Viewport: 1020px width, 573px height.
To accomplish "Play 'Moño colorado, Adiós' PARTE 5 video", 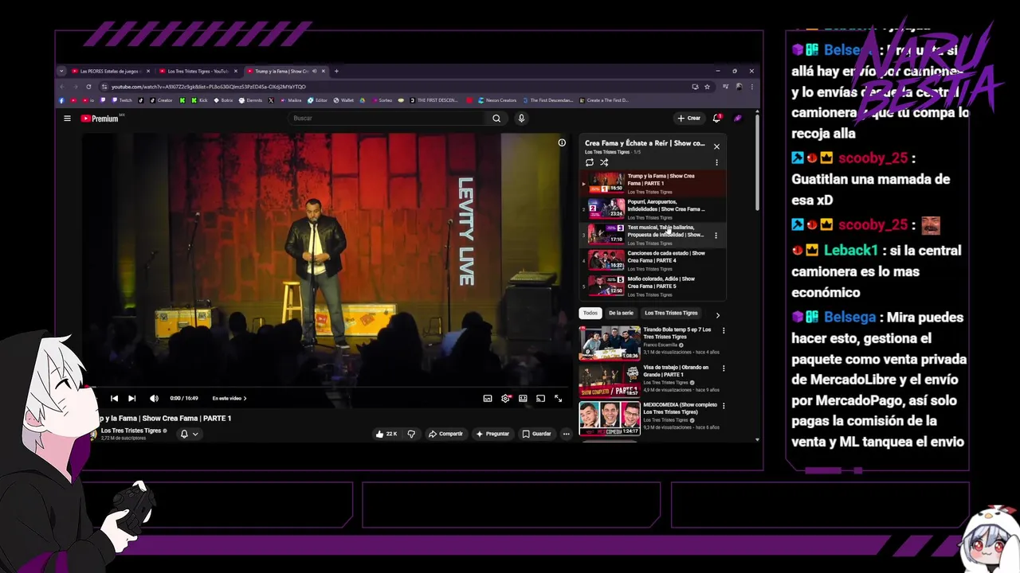I will click(x=652, y=286).
